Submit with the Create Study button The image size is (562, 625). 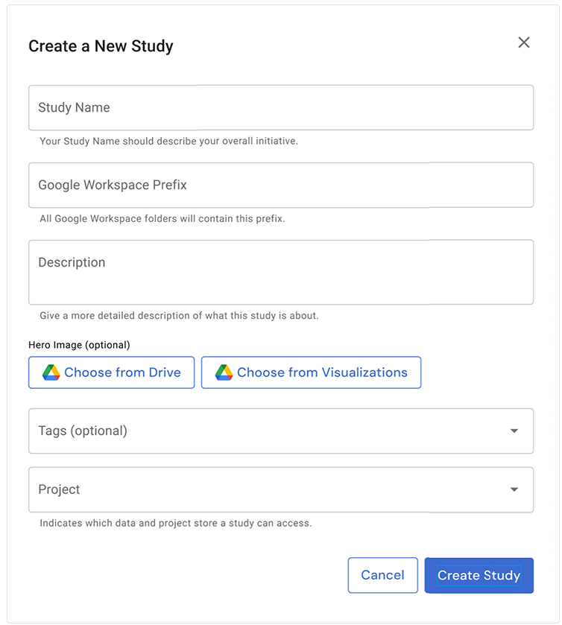[x=479, y=575]
